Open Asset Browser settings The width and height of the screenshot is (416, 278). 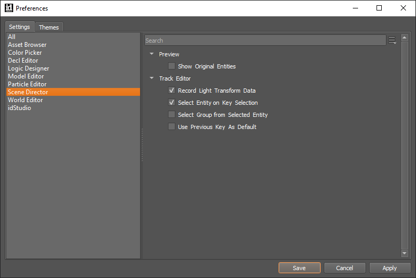(x=73, y=45)
